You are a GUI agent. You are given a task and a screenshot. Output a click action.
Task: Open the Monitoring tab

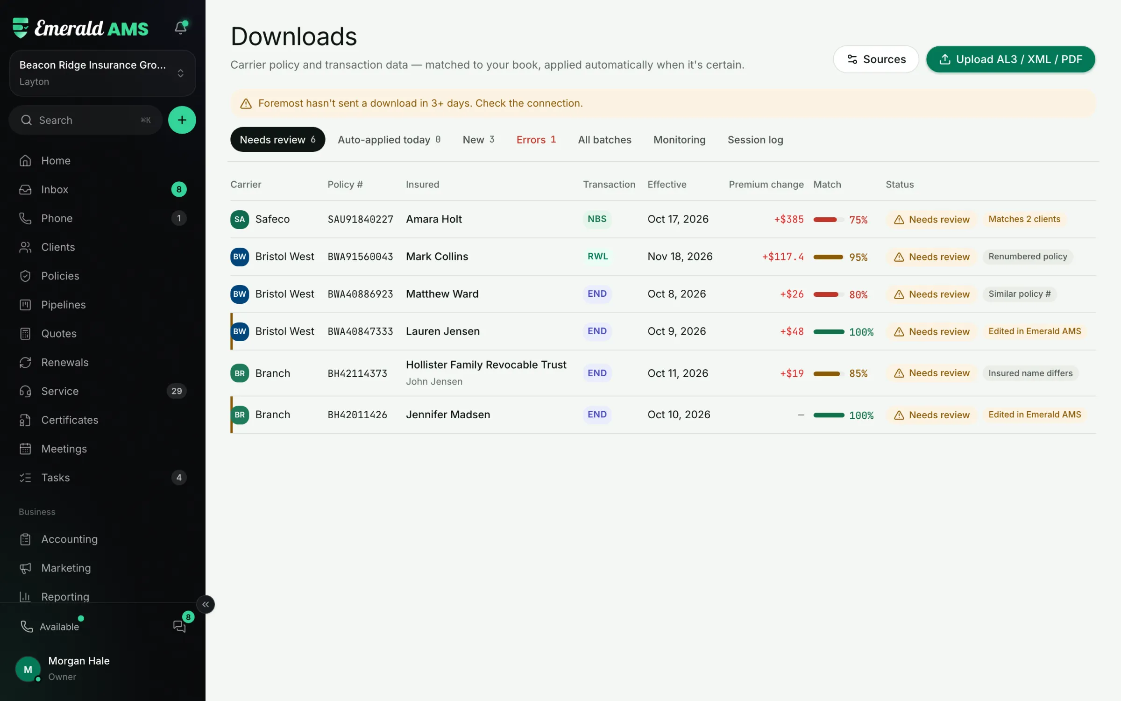pos(679,139)
